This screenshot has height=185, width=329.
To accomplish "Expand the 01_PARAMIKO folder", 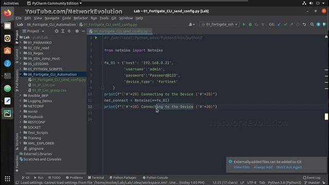I will 21,42.
